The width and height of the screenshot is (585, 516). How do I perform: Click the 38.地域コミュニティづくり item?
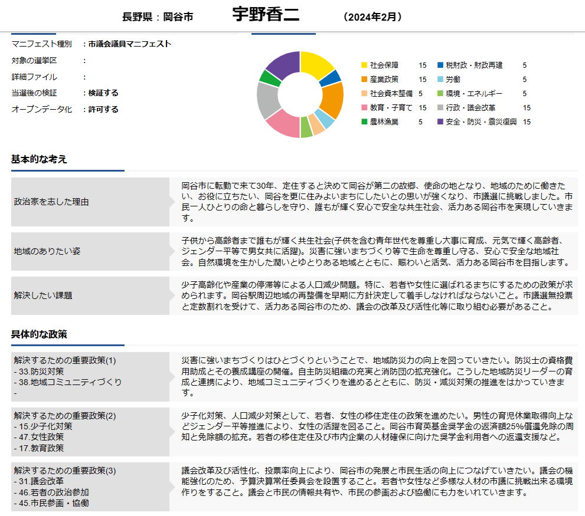tap(68, 382)
